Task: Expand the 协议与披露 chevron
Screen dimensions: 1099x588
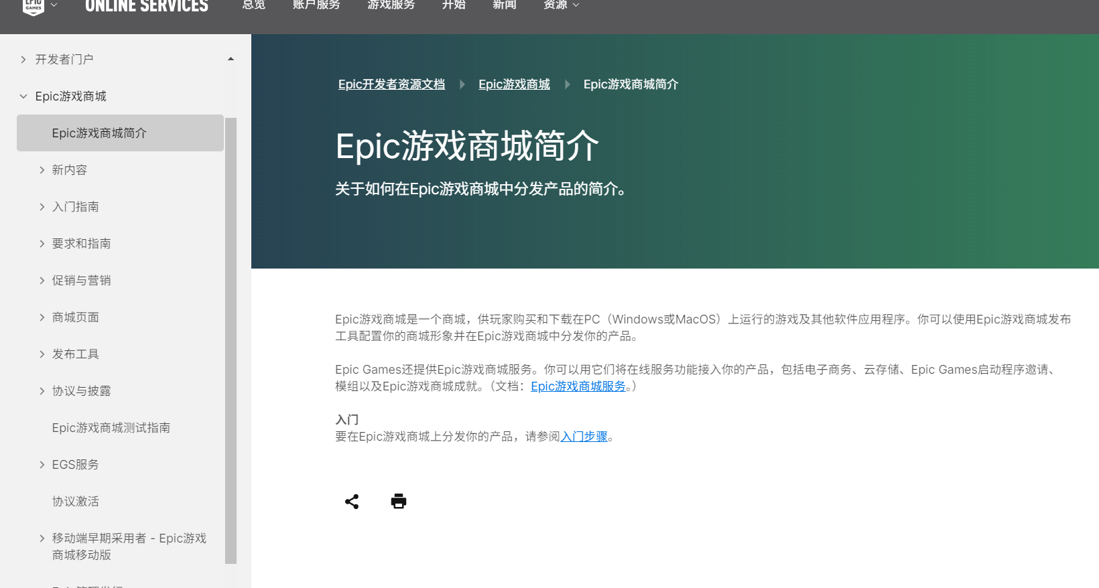Action: point(42,391)
